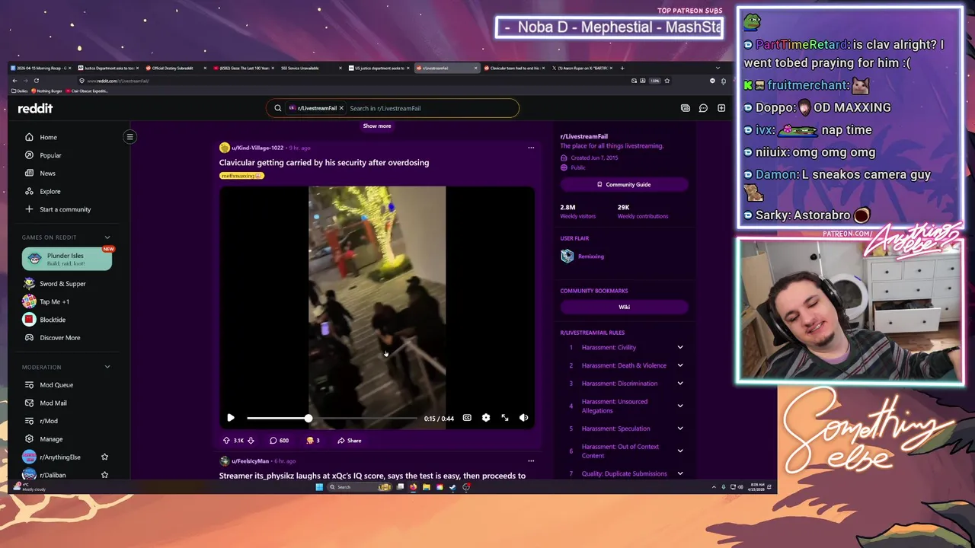Favorite r/AnythingElse with star
This screenshot has width=975, height=548.
pos(105,457)
